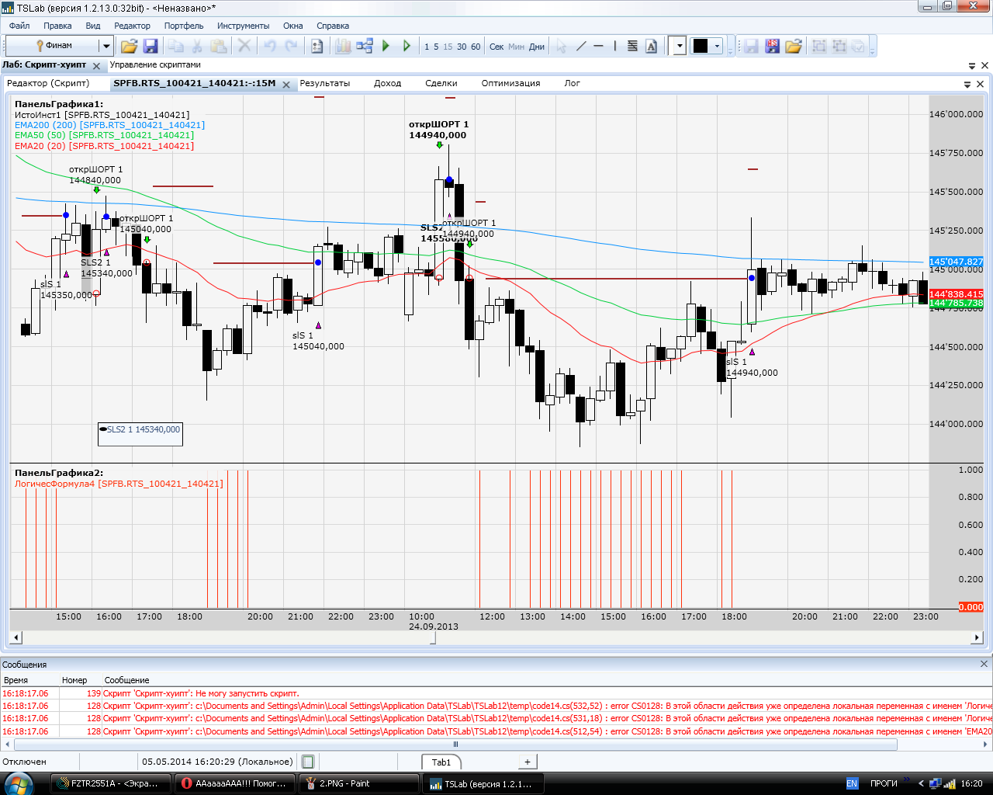Set timeframe to 5 minutes
Image resolution: width=993 pixels, height=795 pixels.
pyautogui.click(x=436, y=47)
